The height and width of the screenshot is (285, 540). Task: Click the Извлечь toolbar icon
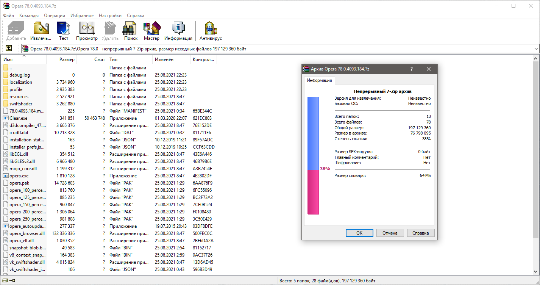tap(41, 28)
